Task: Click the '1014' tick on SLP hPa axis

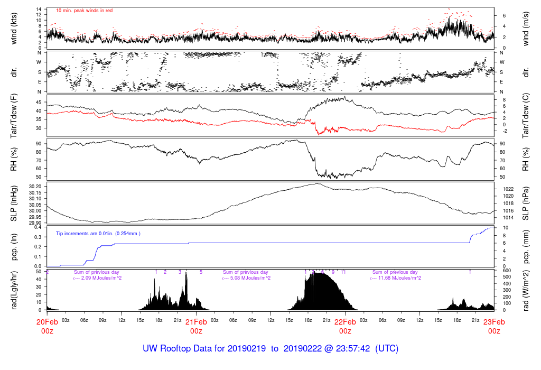Action: 508,217
